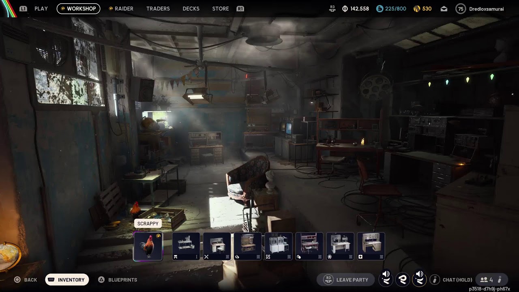Select the middle party member emblem
Viewport: 519px width, 292px height.
(403, 279)
